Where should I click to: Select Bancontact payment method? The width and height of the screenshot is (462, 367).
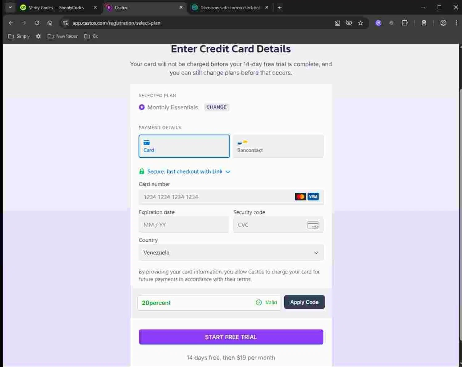[x=278, y=146]
